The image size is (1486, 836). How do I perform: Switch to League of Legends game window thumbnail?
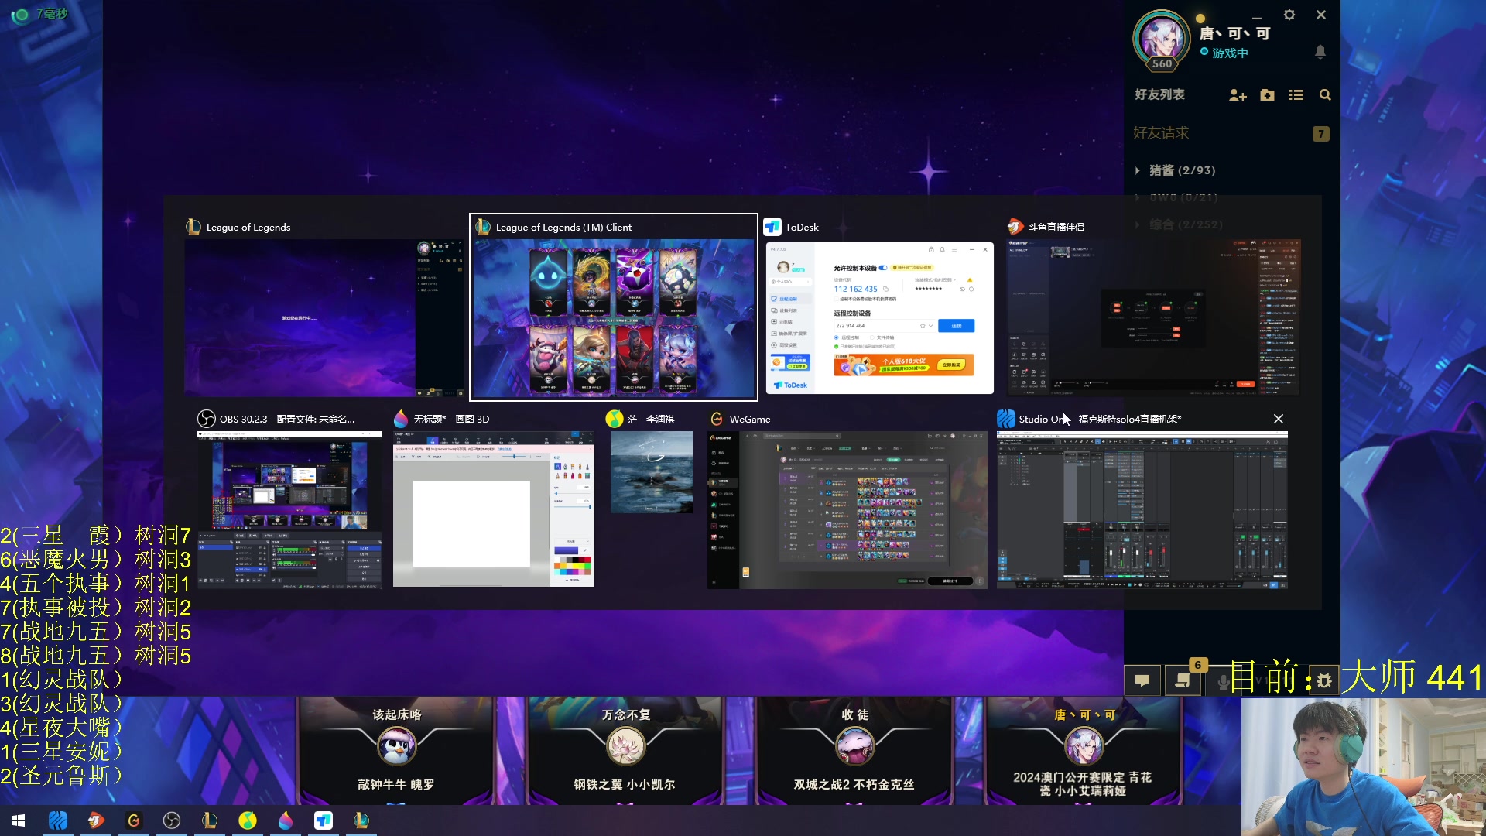[324, 317]
